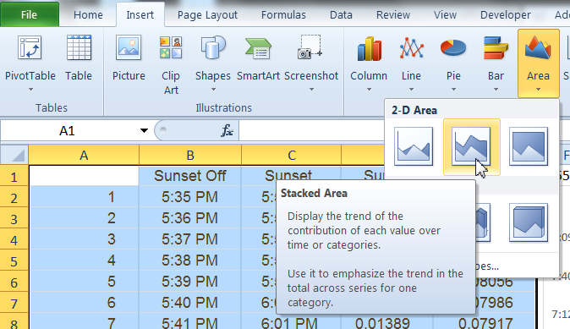Switch to the Data tab

[x=341, y=15]
